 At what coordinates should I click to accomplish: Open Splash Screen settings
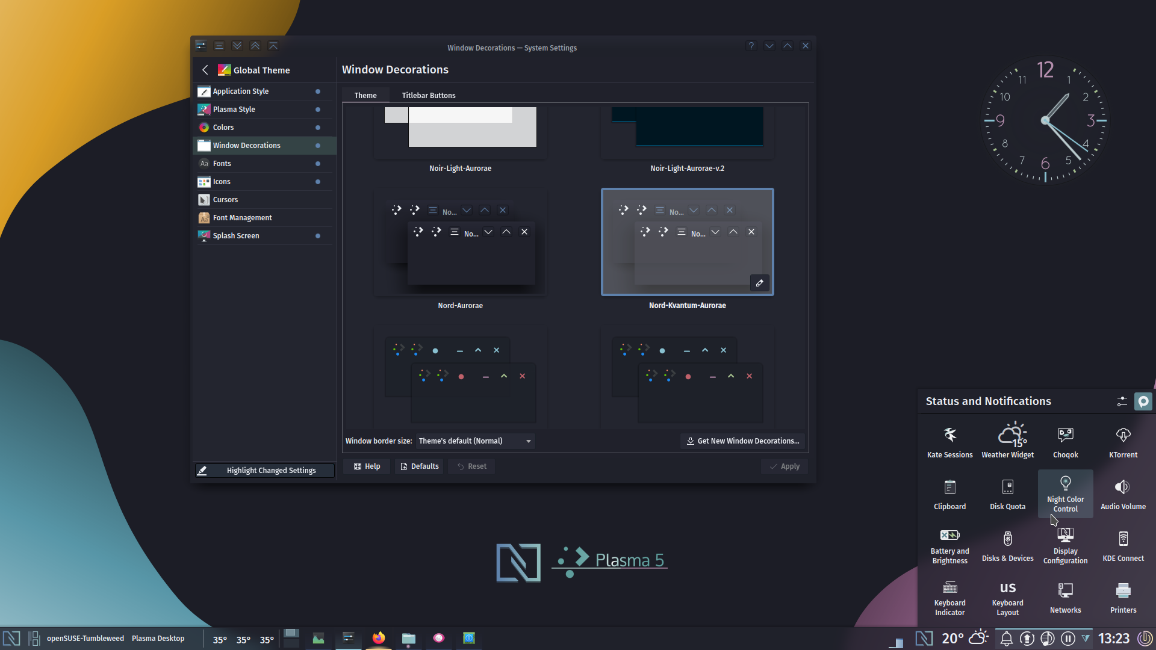click(x=264, y=236)
